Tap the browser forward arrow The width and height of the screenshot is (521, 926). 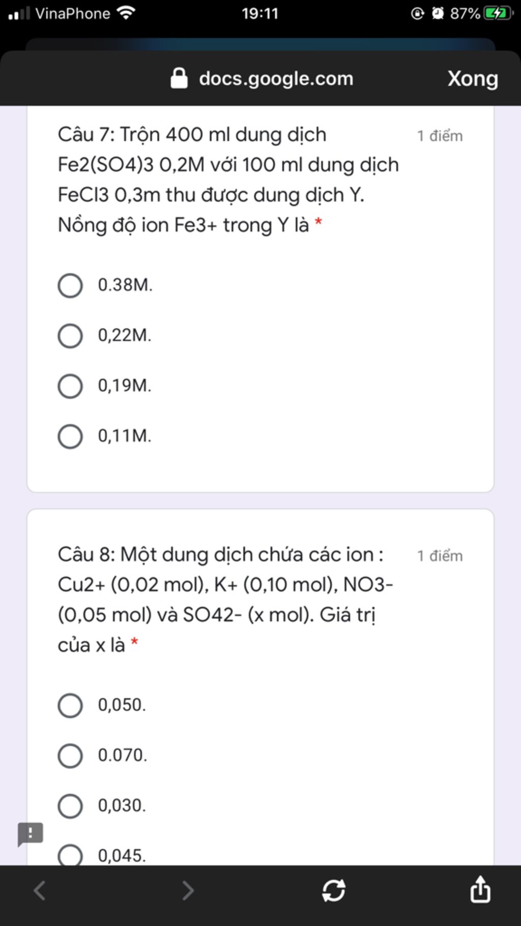coord(188,890)
